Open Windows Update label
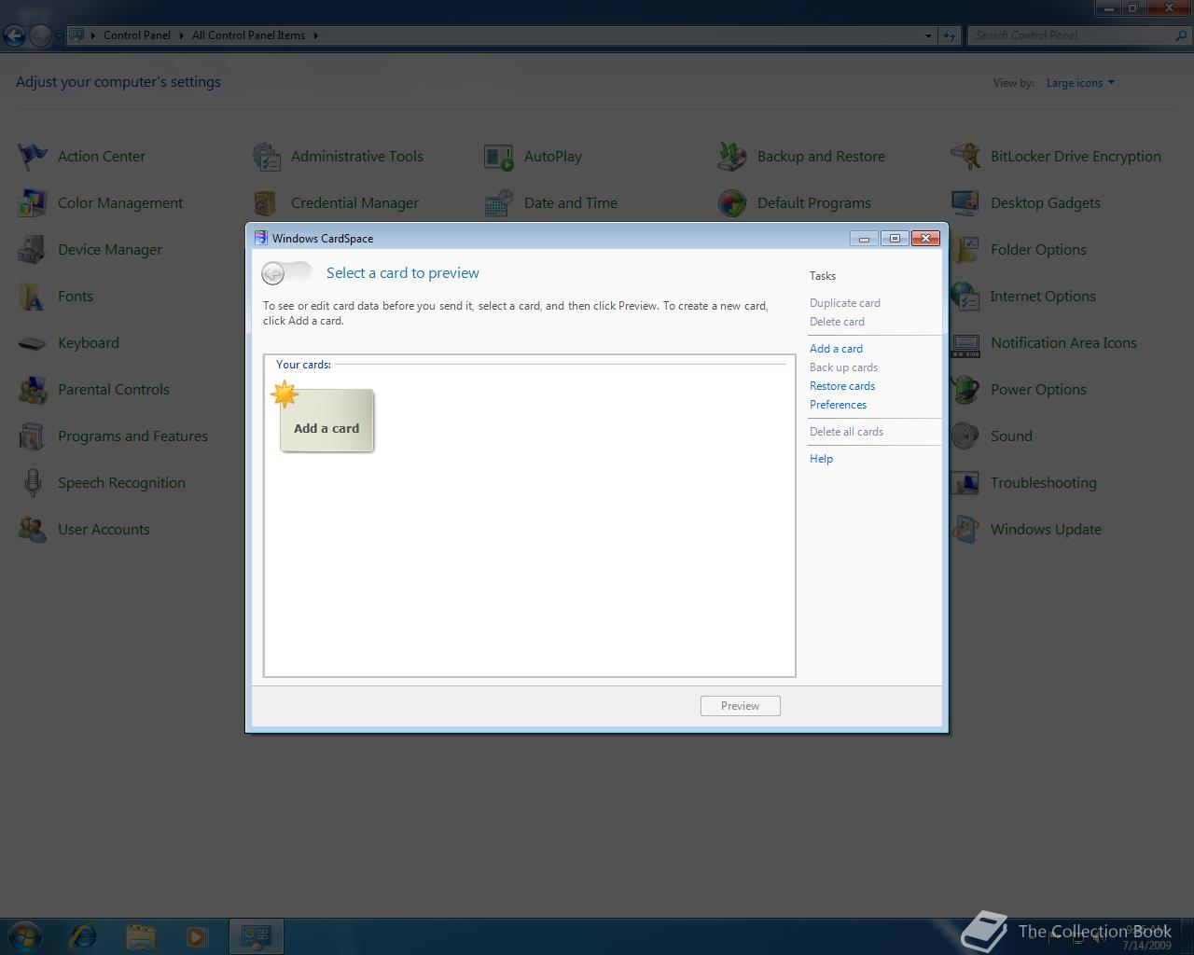Screen dimensions: 1194x955 1046,530
